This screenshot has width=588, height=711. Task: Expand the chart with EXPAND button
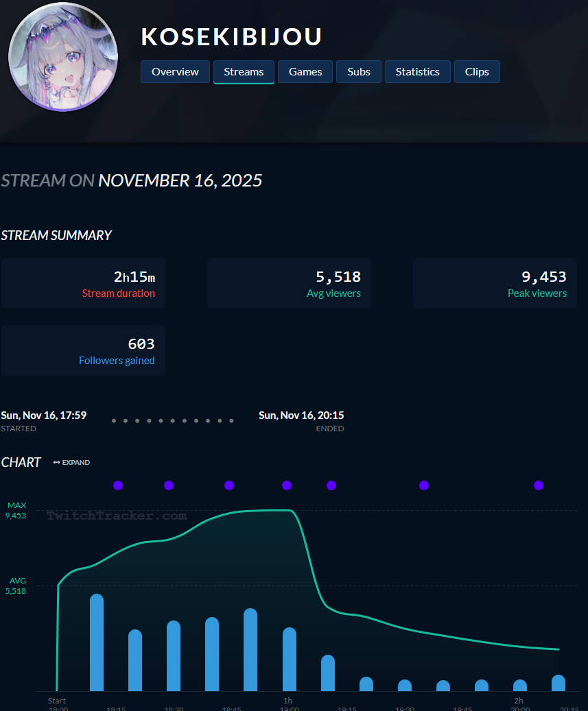tap(71, 462)
